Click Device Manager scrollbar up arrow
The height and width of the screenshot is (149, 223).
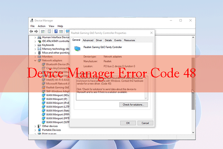pos(193,37)
